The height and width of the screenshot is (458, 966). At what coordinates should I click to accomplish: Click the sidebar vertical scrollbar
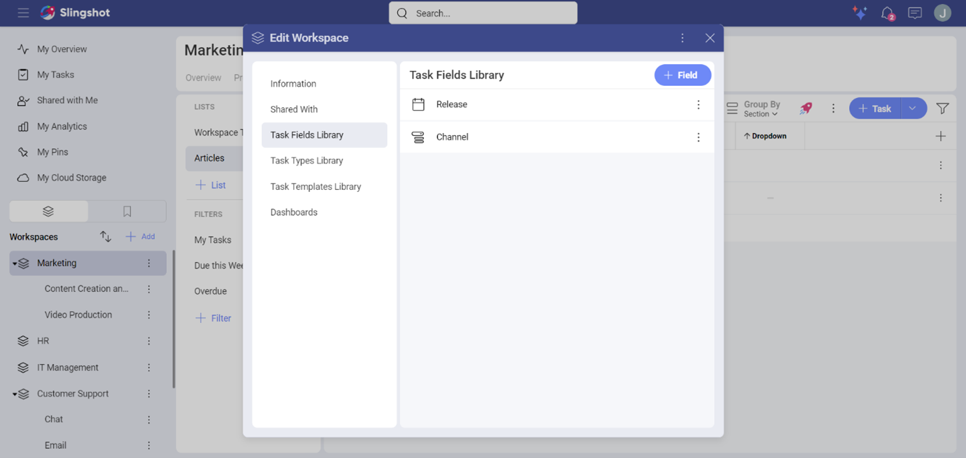174,319
